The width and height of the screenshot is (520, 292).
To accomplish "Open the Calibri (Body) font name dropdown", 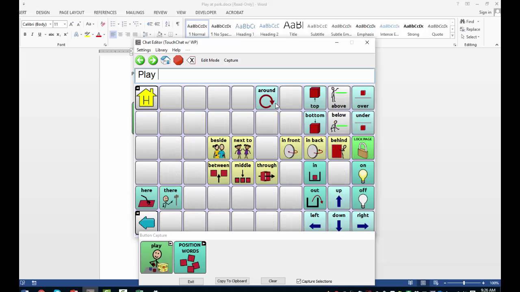I will click(x=50, y=24).
